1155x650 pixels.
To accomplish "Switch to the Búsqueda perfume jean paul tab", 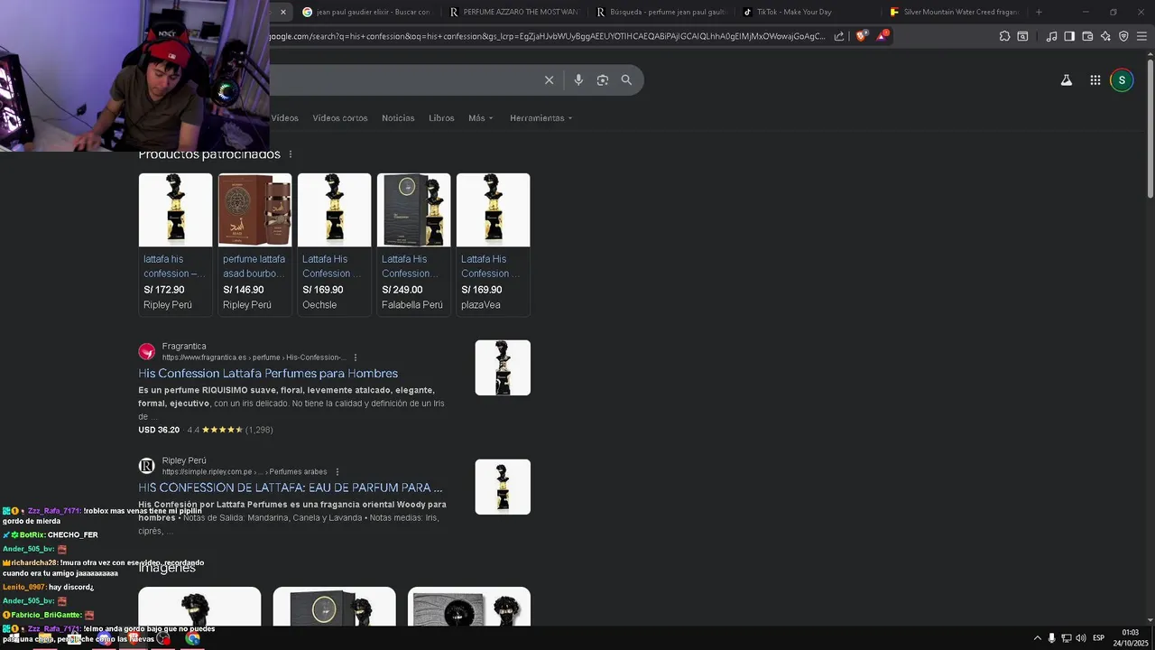I will [661, 12].
